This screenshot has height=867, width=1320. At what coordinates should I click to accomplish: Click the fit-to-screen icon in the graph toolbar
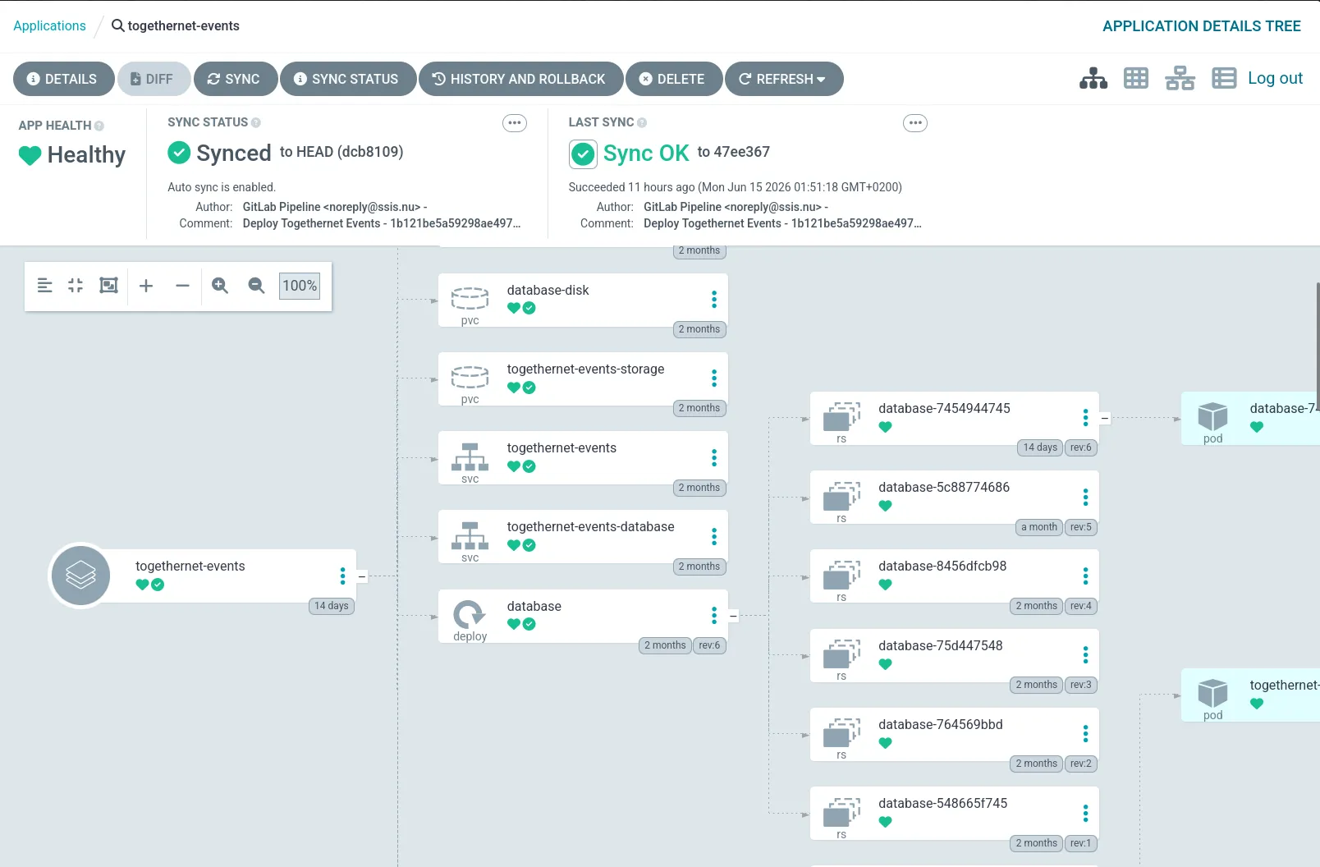[108, 286]
